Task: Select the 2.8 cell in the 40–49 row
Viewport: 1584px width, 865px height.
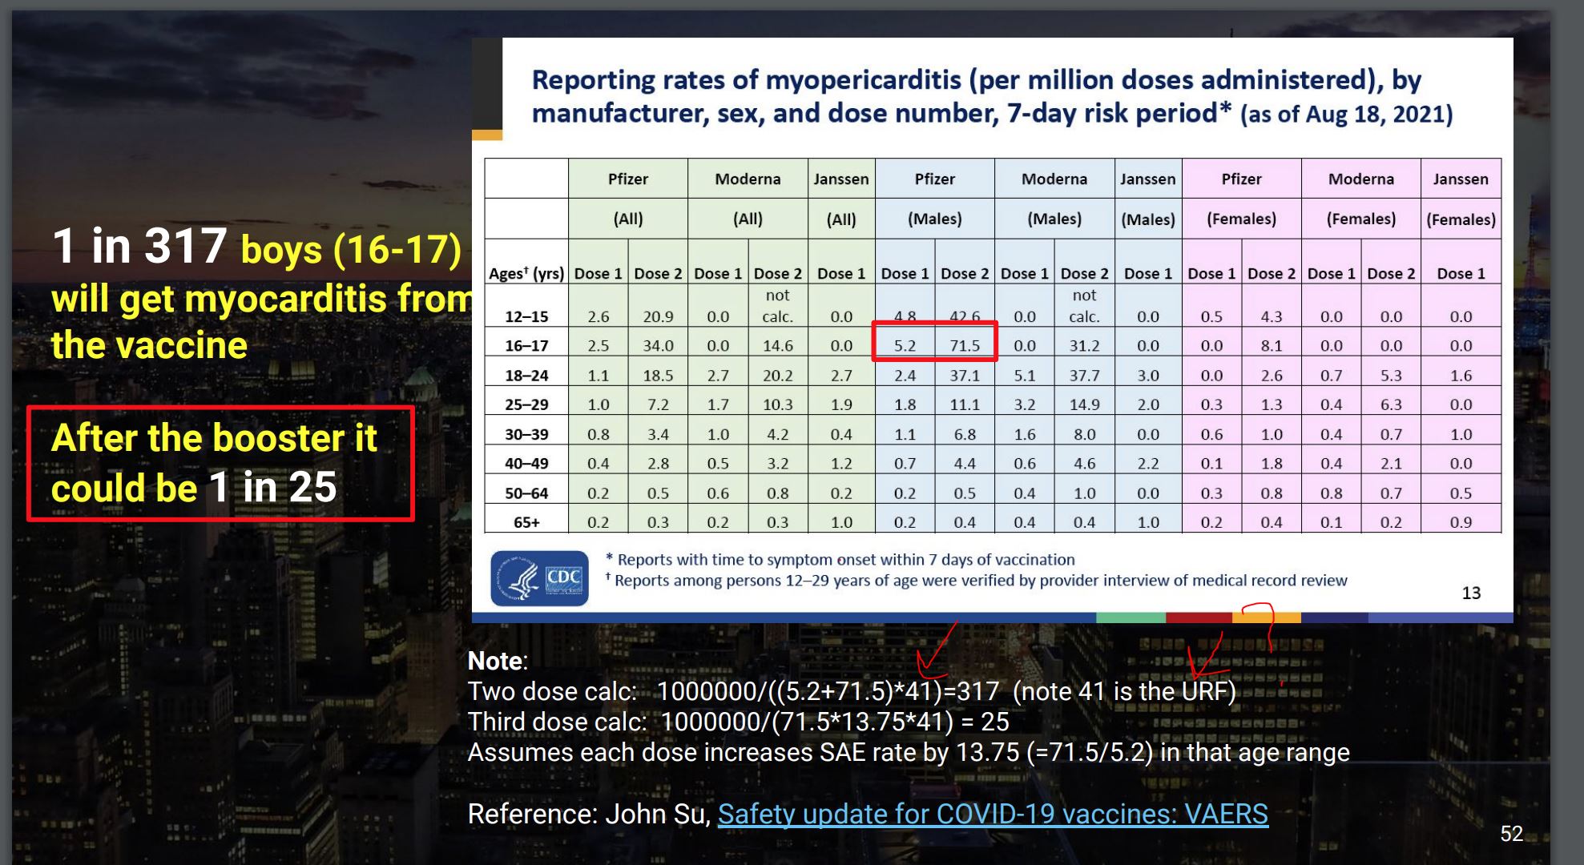Action: (x=658, y=464)
